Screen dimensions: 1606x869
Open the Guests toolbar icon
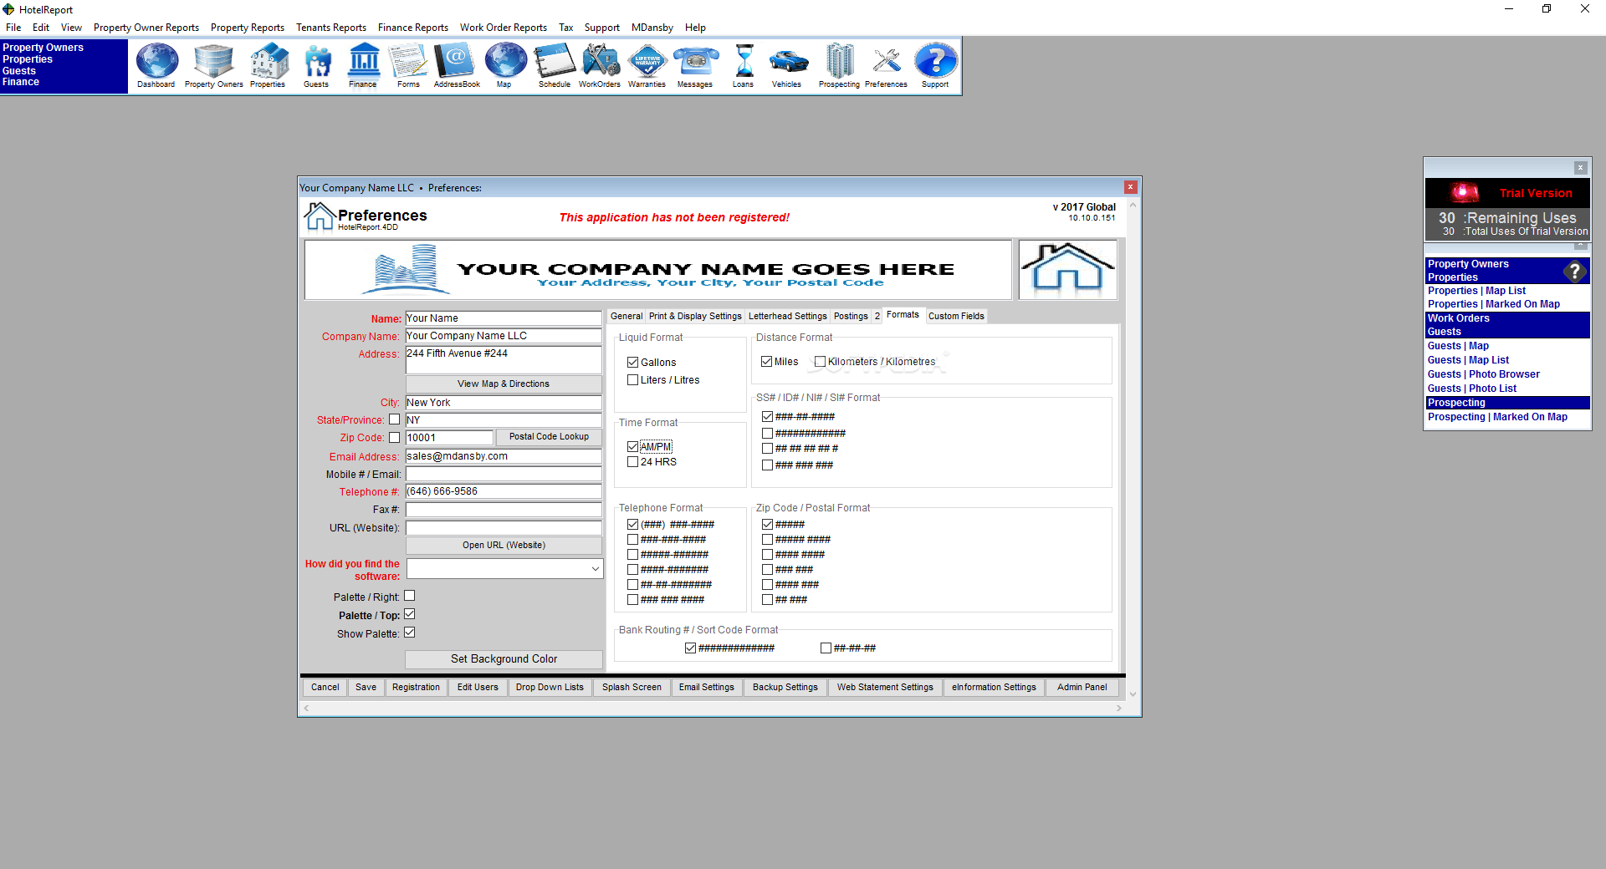[x=316, y=65]
